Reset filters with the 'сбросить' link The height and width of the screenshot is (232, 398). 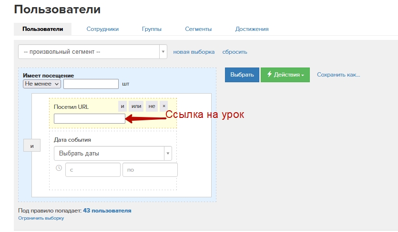coord(235,52)
